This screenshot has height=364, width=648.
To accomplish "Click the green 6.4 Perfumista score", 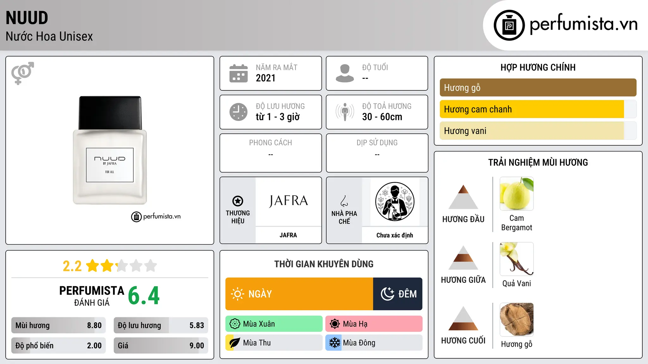I will coord(144,296).
